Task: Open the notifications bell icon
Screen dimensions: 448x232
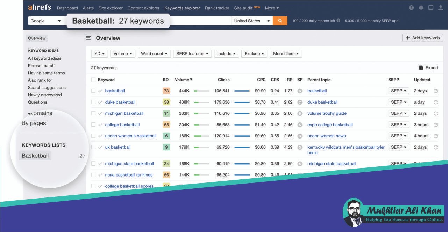Action: click(421, 8)
